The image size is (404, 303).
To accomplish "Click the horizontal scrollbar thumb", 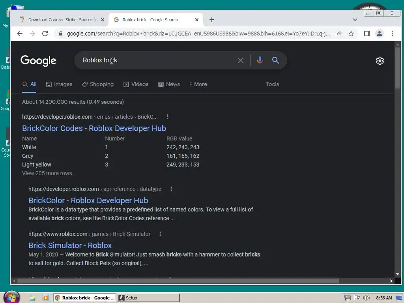I will click(178, 281).
